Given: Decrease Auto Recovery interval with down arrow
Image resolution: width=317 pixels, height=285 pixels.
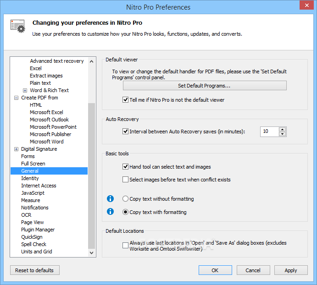Looking at the screenshot, I should [x=283, y=134].
